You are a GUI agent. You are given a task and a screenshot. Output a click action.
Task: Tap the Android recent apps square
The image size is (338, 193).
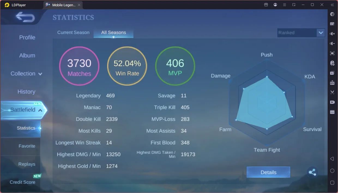pos(332,183)
